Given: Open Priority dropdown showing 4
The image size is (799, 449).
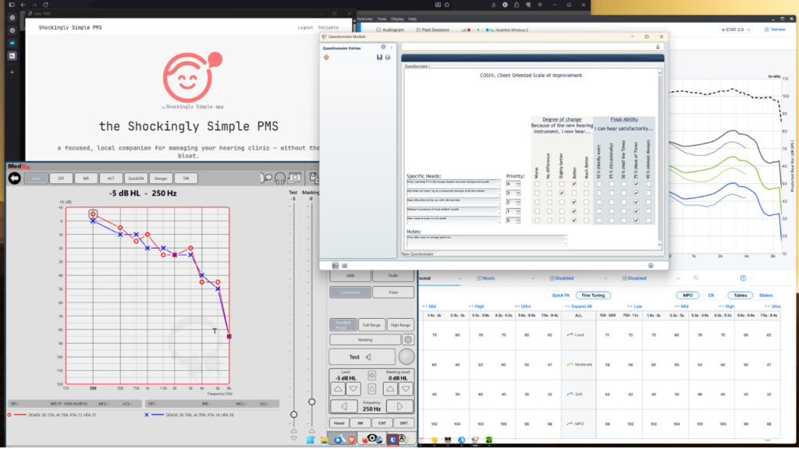Looking at the screenshot, I should (513, 184).
